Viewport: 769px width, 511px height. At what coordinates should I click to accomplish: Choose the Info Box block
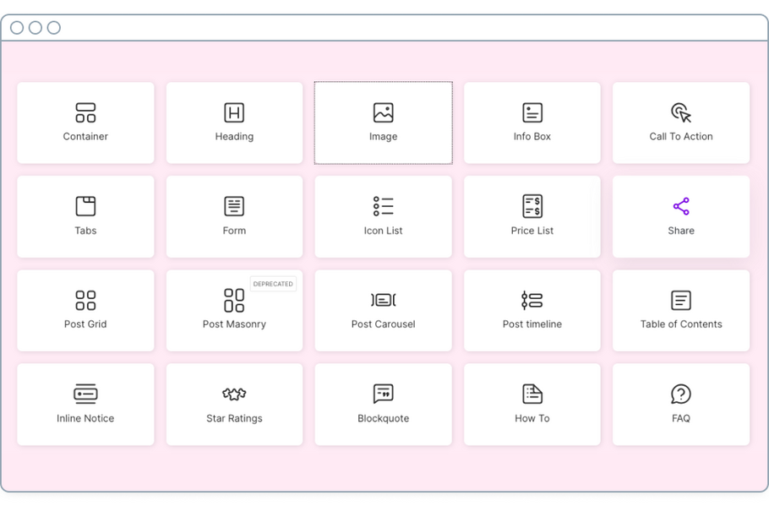532,122
